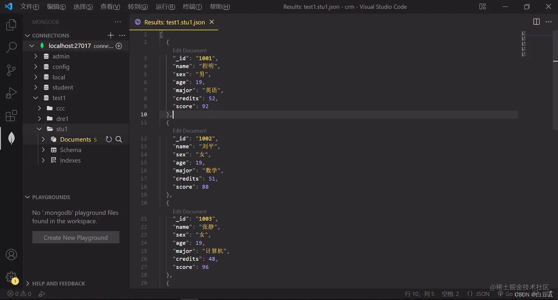Split the editor right
The width and height of the screenshot is (558, 300).
tap(536, 22)
